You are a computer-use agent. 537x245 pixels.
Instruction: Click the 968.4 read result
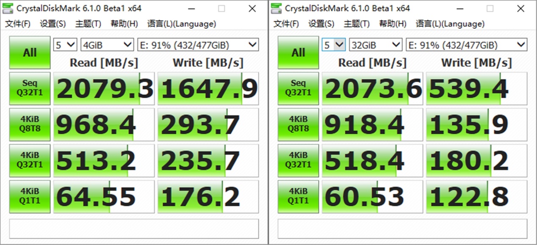(104, 124)
